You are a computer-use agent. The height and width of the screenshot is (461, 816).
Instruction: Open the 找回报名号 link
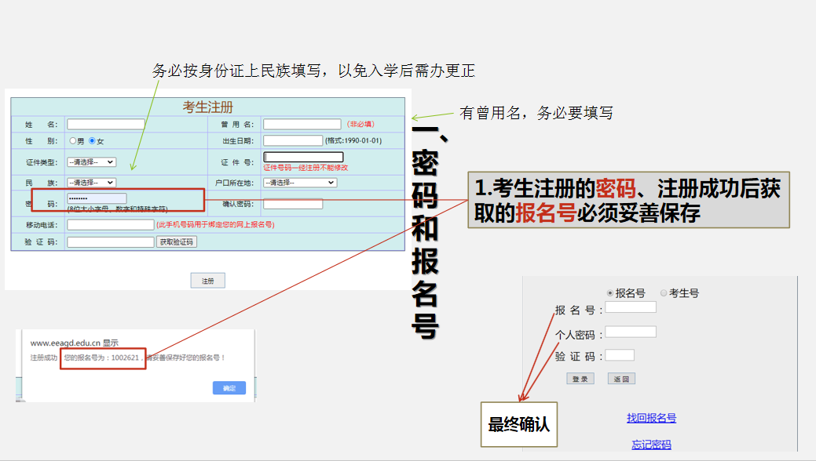650,417
